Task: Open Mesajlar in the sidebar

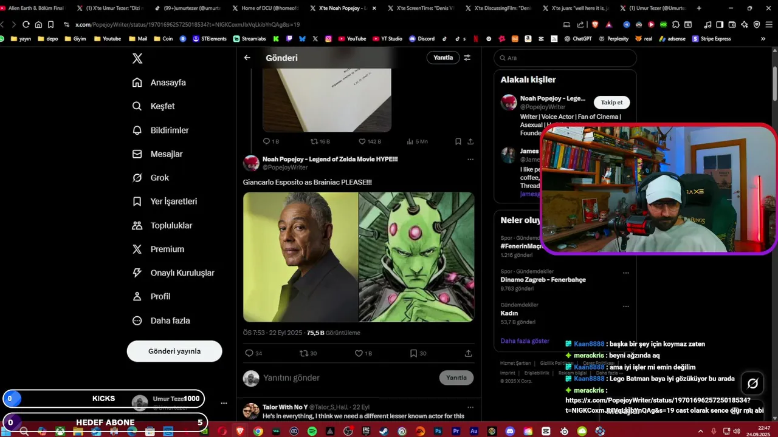Action: click(157, 154)
